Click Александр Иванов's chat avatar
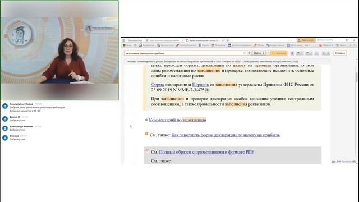The image size is (359, 202). point(5,128)
